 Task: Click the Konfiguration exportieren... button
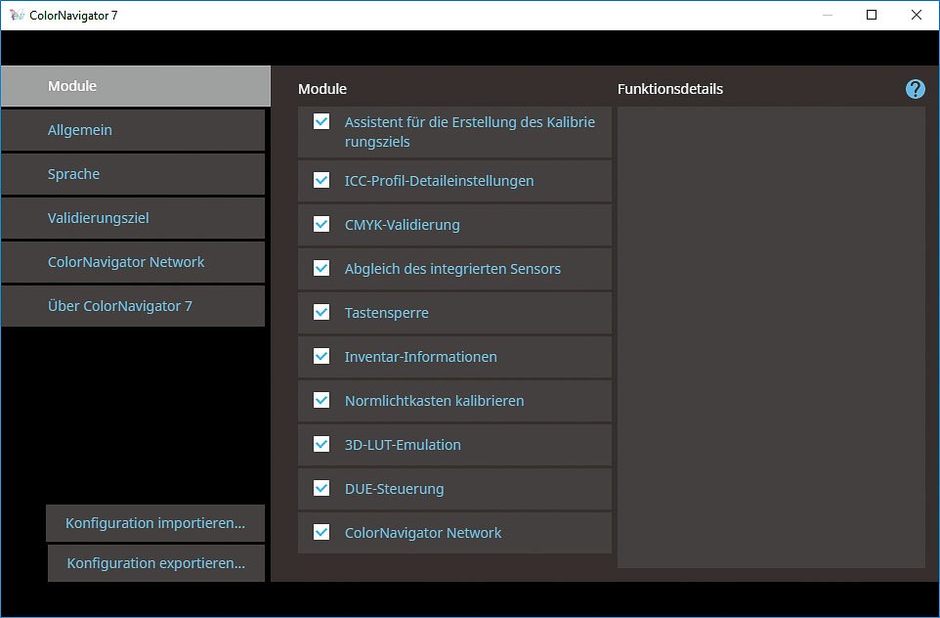coord(156,563)
